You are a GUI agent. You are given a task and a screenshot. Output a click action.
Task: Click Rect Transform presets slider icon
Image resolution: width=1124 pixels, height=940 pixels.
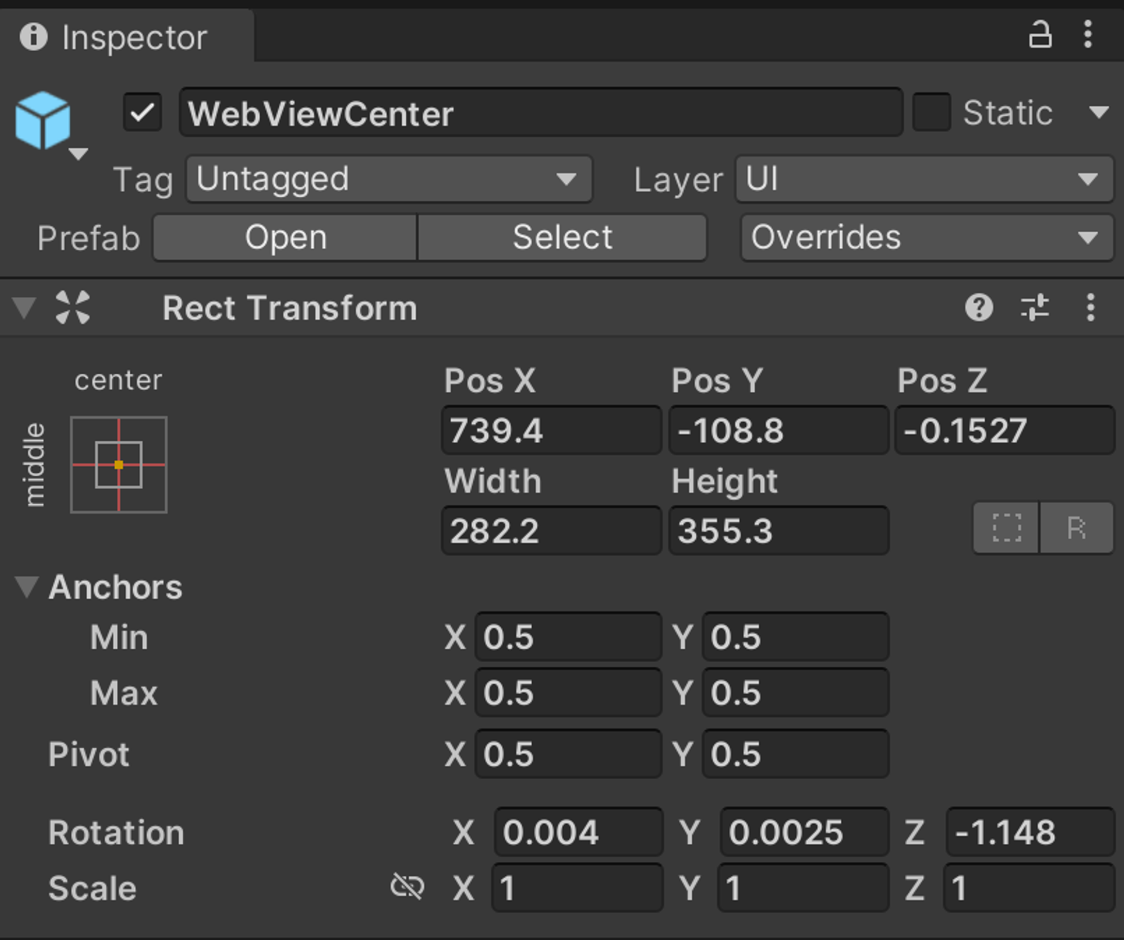pyautogui.click(x=1035, y=308)
